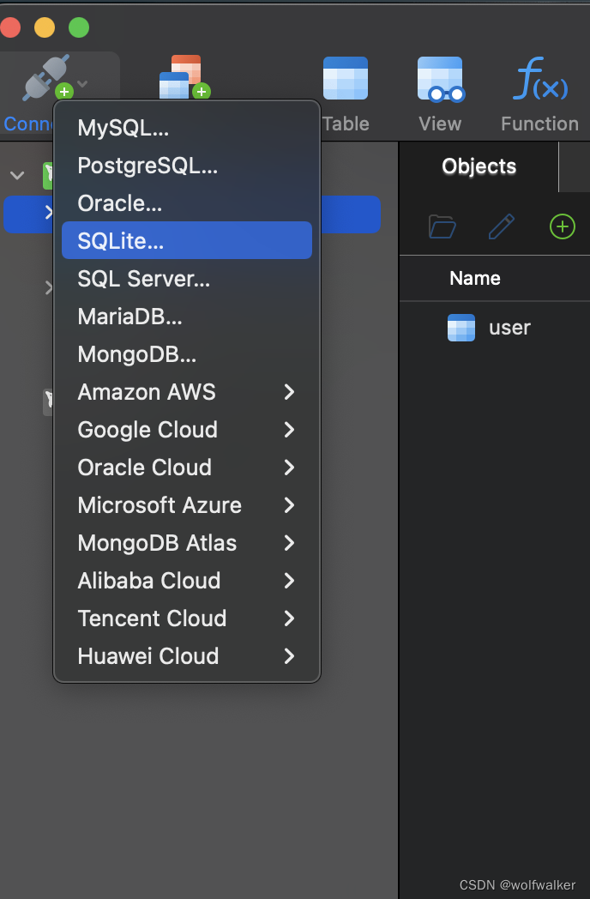Open the Function toolbar icon

[x=540, y=79]
